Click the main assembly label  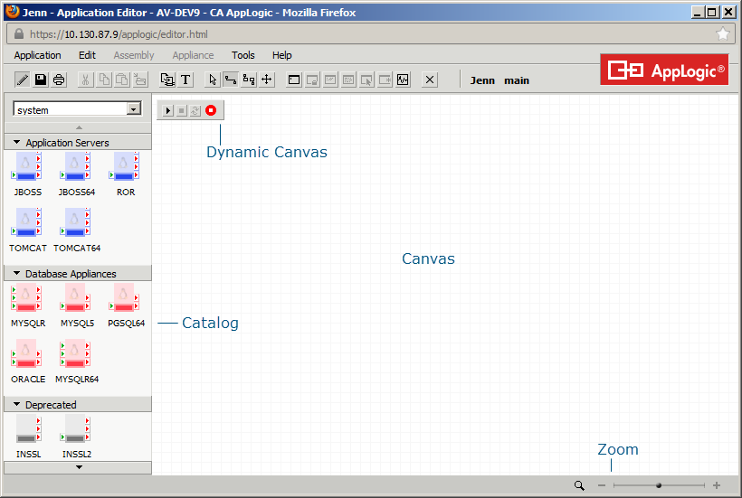(517, 80)
